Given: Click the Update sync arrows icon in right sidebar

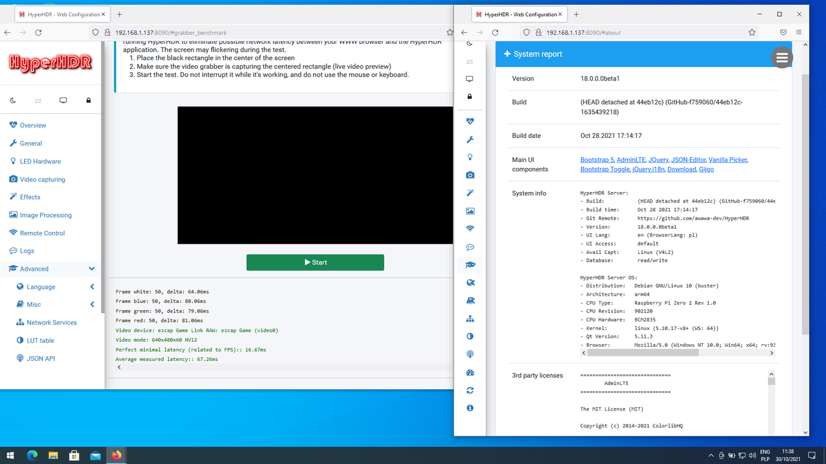Looking at the screenshot, I should pos(470,391).
